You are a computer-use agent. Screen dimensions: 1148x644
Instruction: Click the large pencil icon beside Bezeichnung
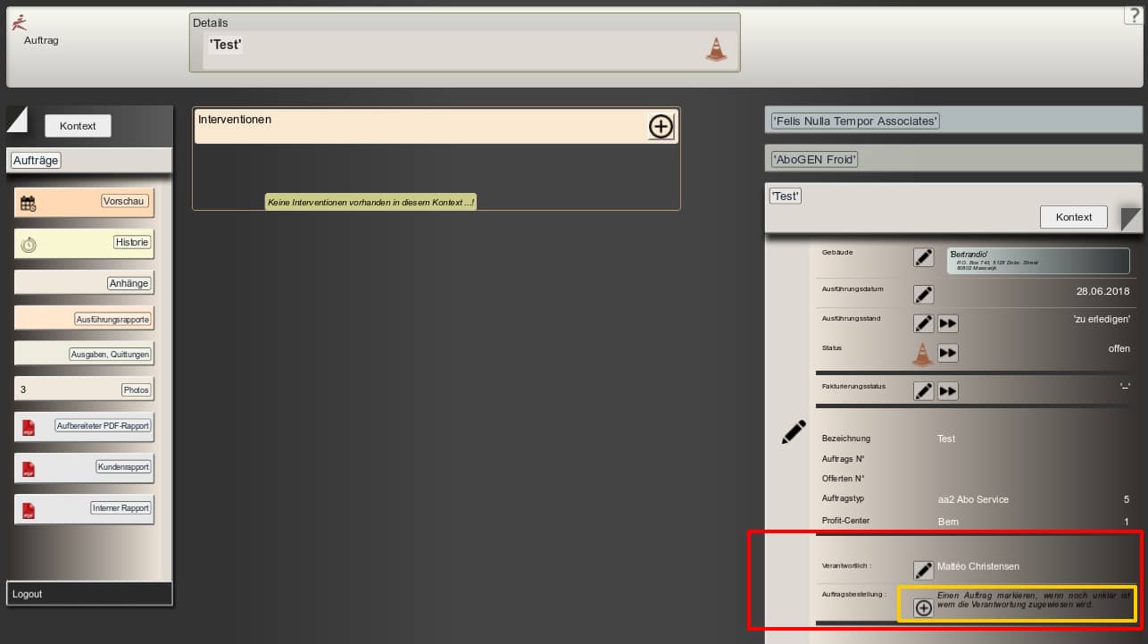point(793,432)
